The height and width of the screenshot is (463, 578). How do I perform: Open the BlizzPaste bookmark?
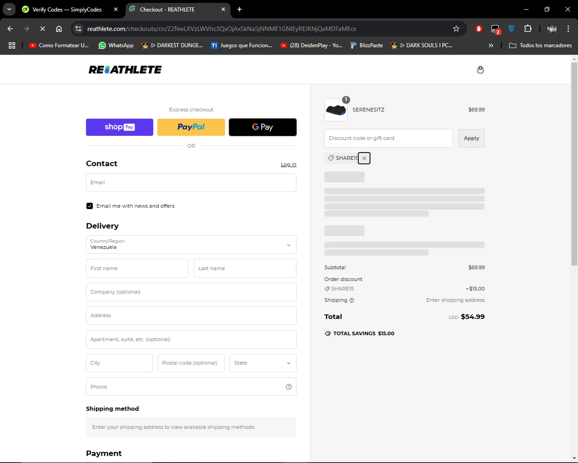(366, 46)
